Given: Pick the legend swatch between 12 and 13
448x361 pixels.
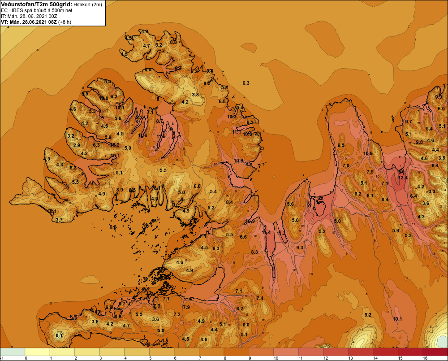Looking at the screenshot, I should point(336,352).
